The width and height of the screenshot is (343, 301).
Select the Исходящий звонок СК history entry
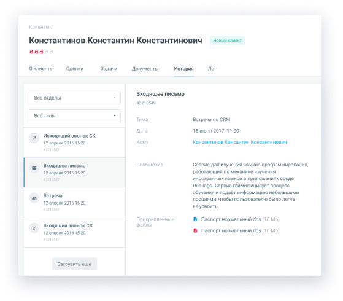(x=75, y=143)
